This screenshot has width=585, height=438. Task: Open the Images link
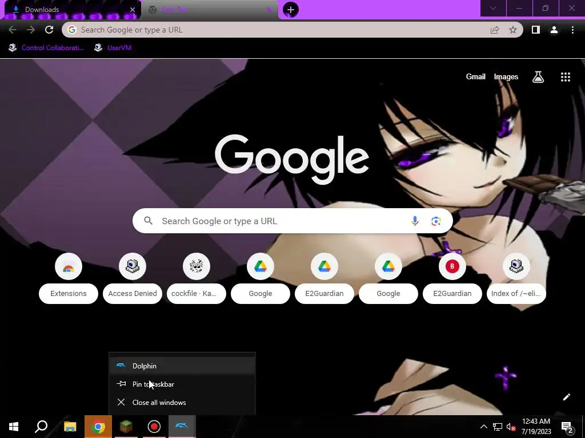506,77
